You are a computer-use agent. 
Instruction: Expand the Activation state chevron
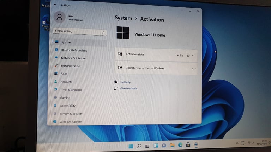point(193,56)
